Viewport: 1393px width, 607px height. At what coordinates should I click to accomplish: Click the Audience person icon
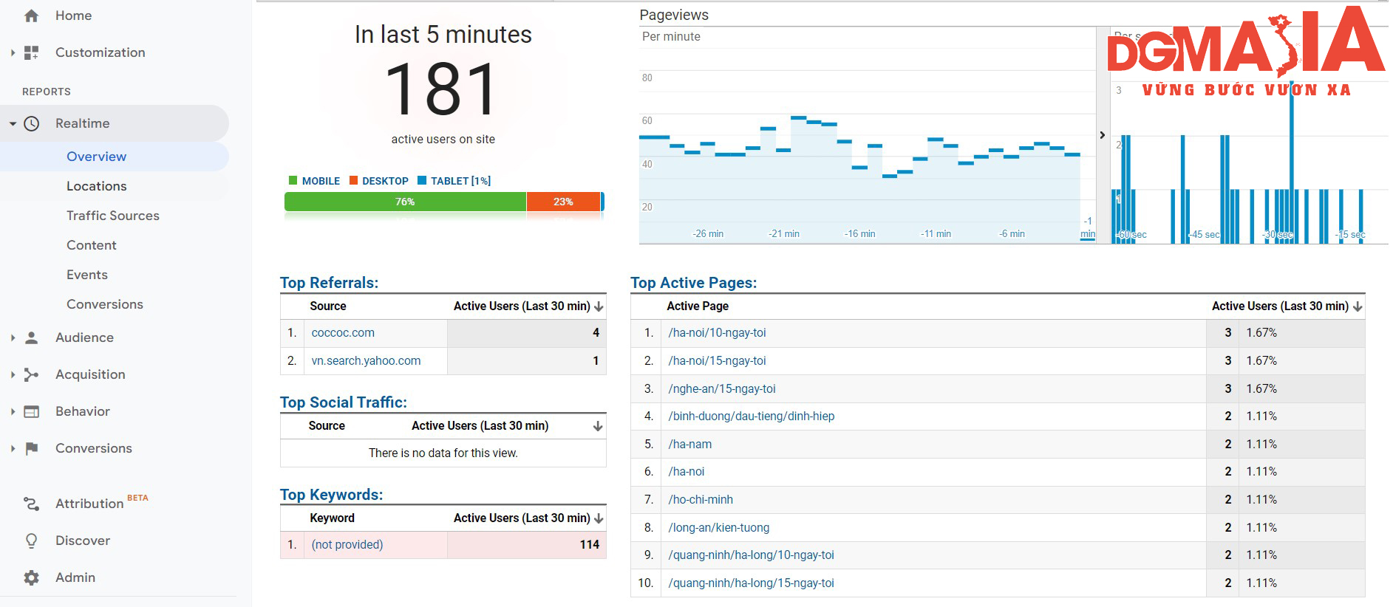click(x=31, y=337)
